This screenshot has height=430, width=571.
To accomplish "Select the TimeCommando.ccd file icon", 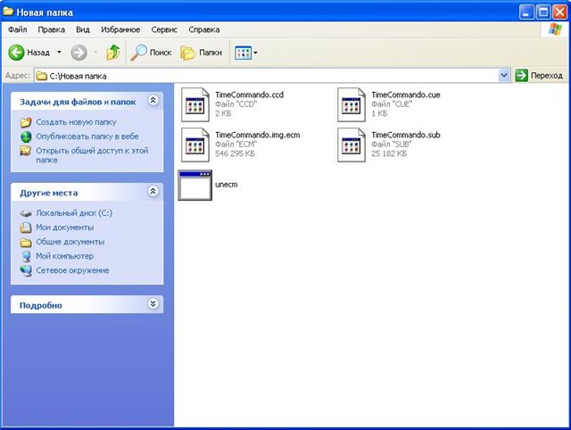I will click(195, 104).
